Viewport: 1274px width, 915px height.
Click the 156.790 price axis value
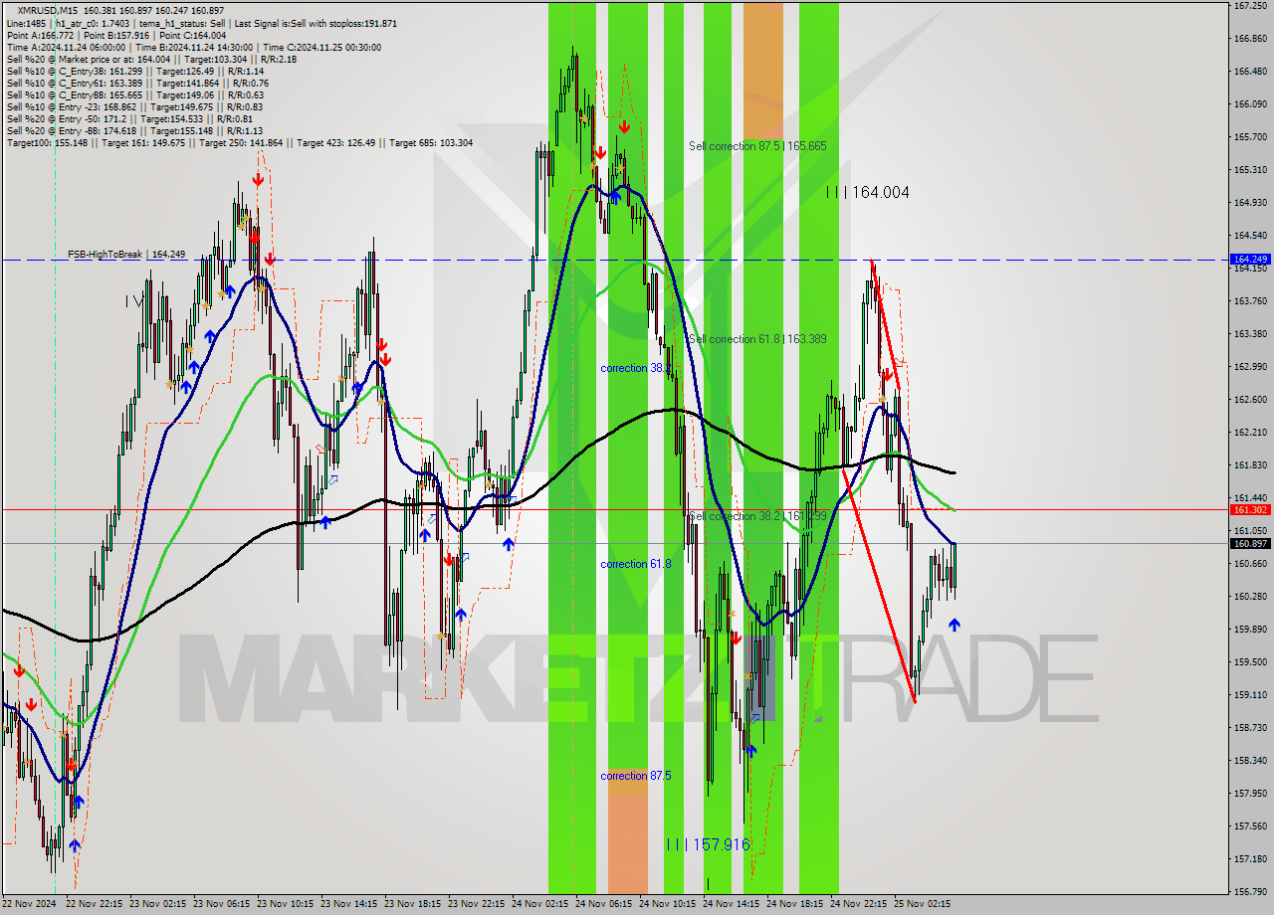point(1249,891)
